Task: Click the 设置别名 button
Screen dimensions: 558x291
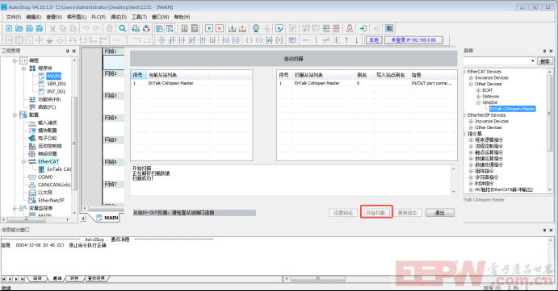Action: [343, 213]
